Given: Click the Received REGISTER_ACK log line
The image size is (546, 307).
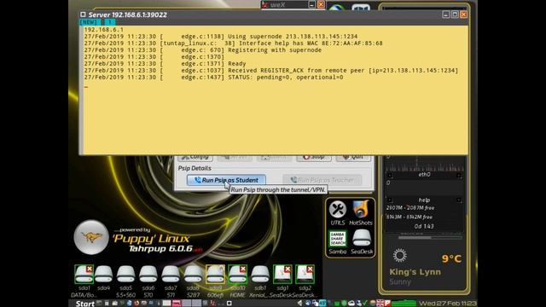Looking at the screenshot, I should 271,70.
